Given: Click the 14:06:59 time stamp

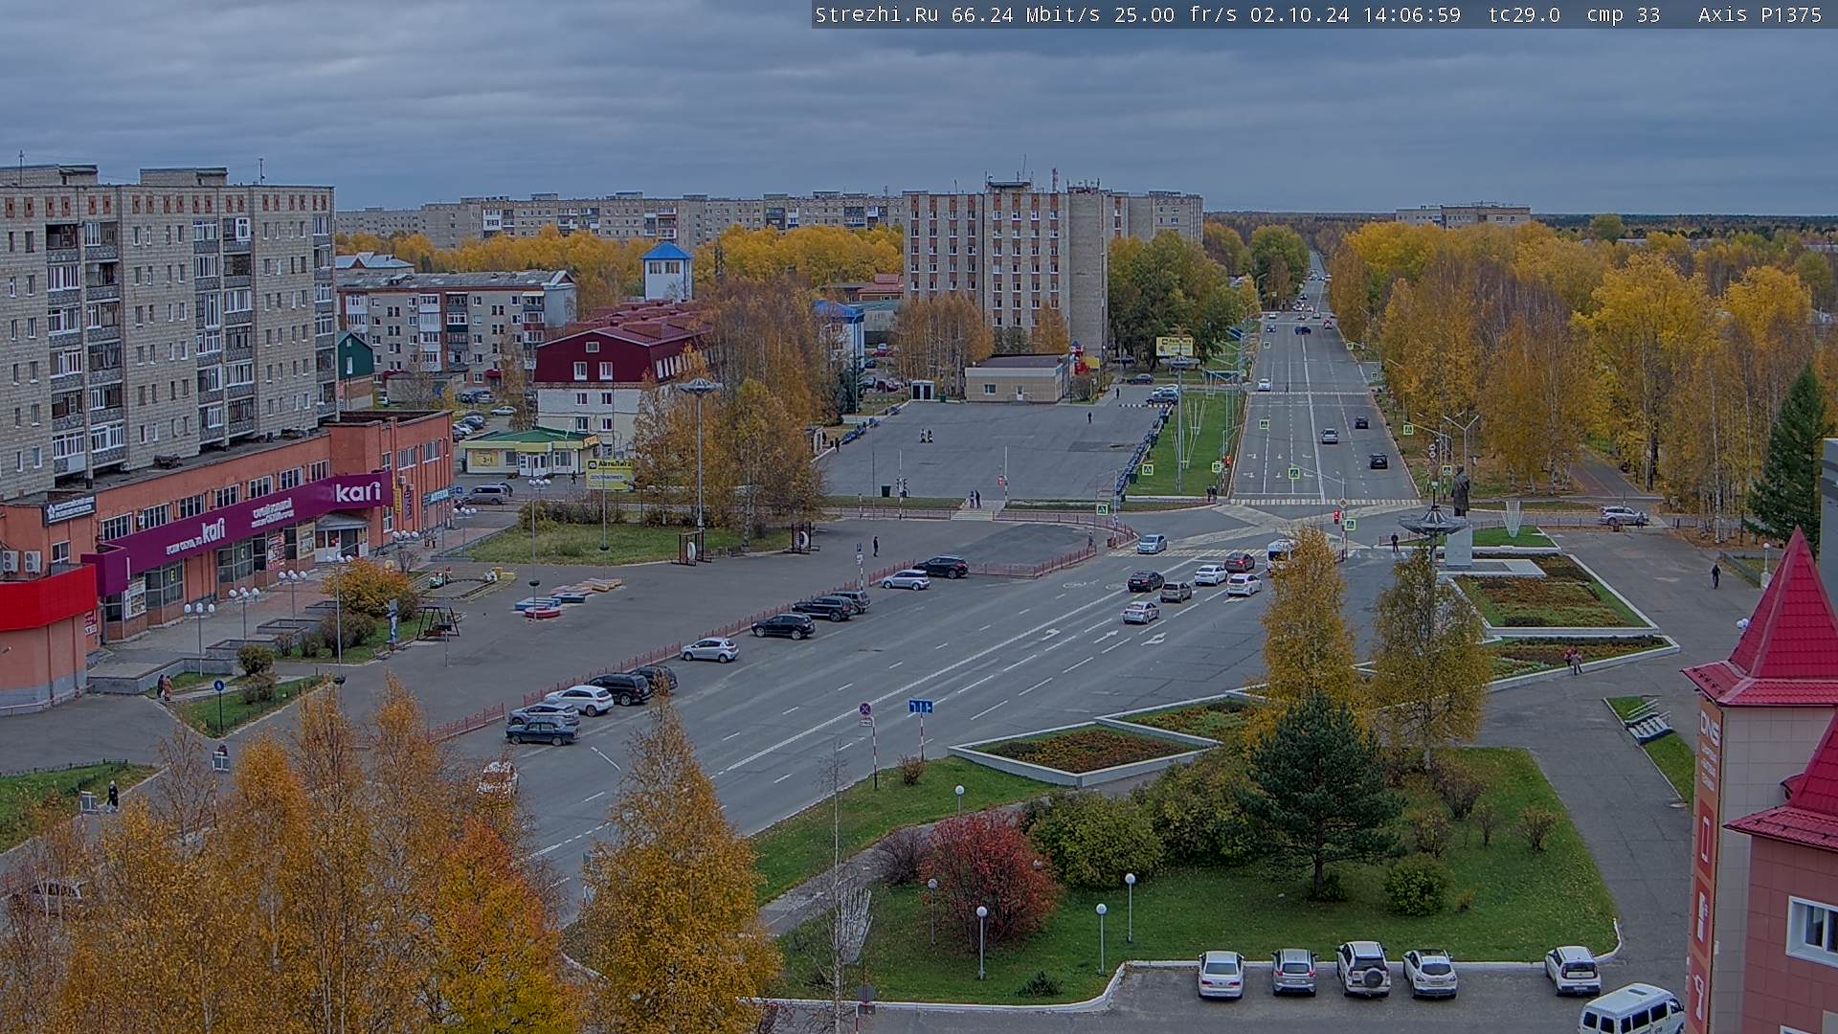Looking at the screenshot, I should (x=1412, y=14).
